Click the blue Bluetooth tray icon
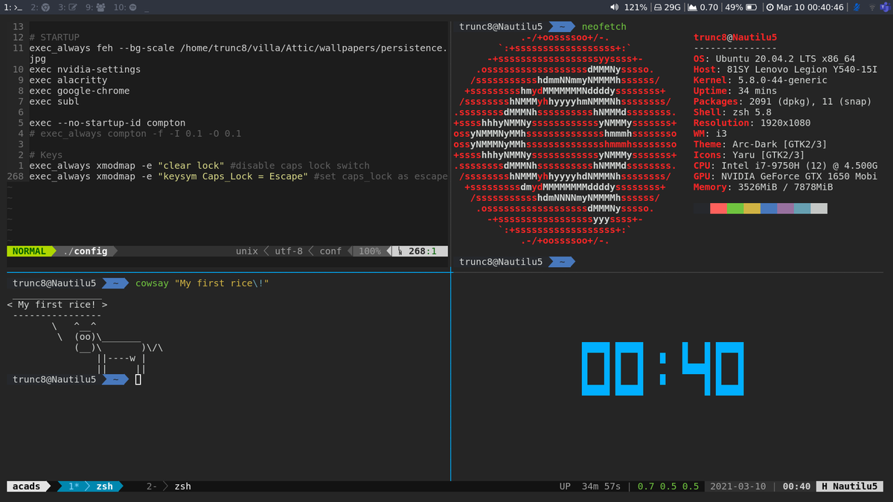The width and height of the screenshot is (893, 502). pos(857,7)
